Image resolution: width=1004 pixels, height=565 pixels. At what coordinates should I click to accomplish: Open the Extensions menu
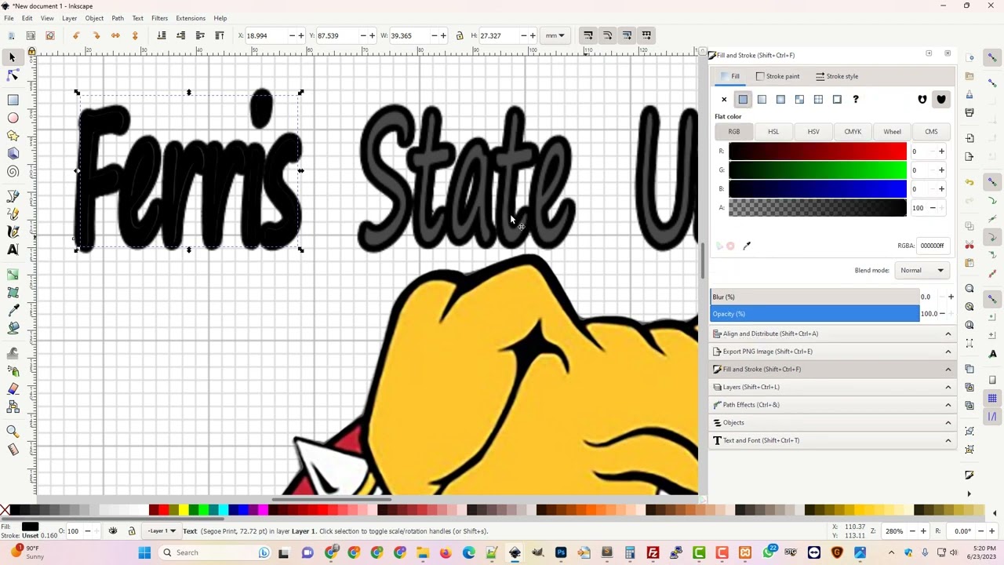[x=191, y=18]
